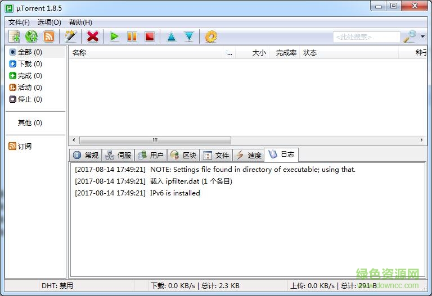Sort by 名称 column header
Image resolution: width=432 pixels, height=296 pixels.
click(146, 53)
